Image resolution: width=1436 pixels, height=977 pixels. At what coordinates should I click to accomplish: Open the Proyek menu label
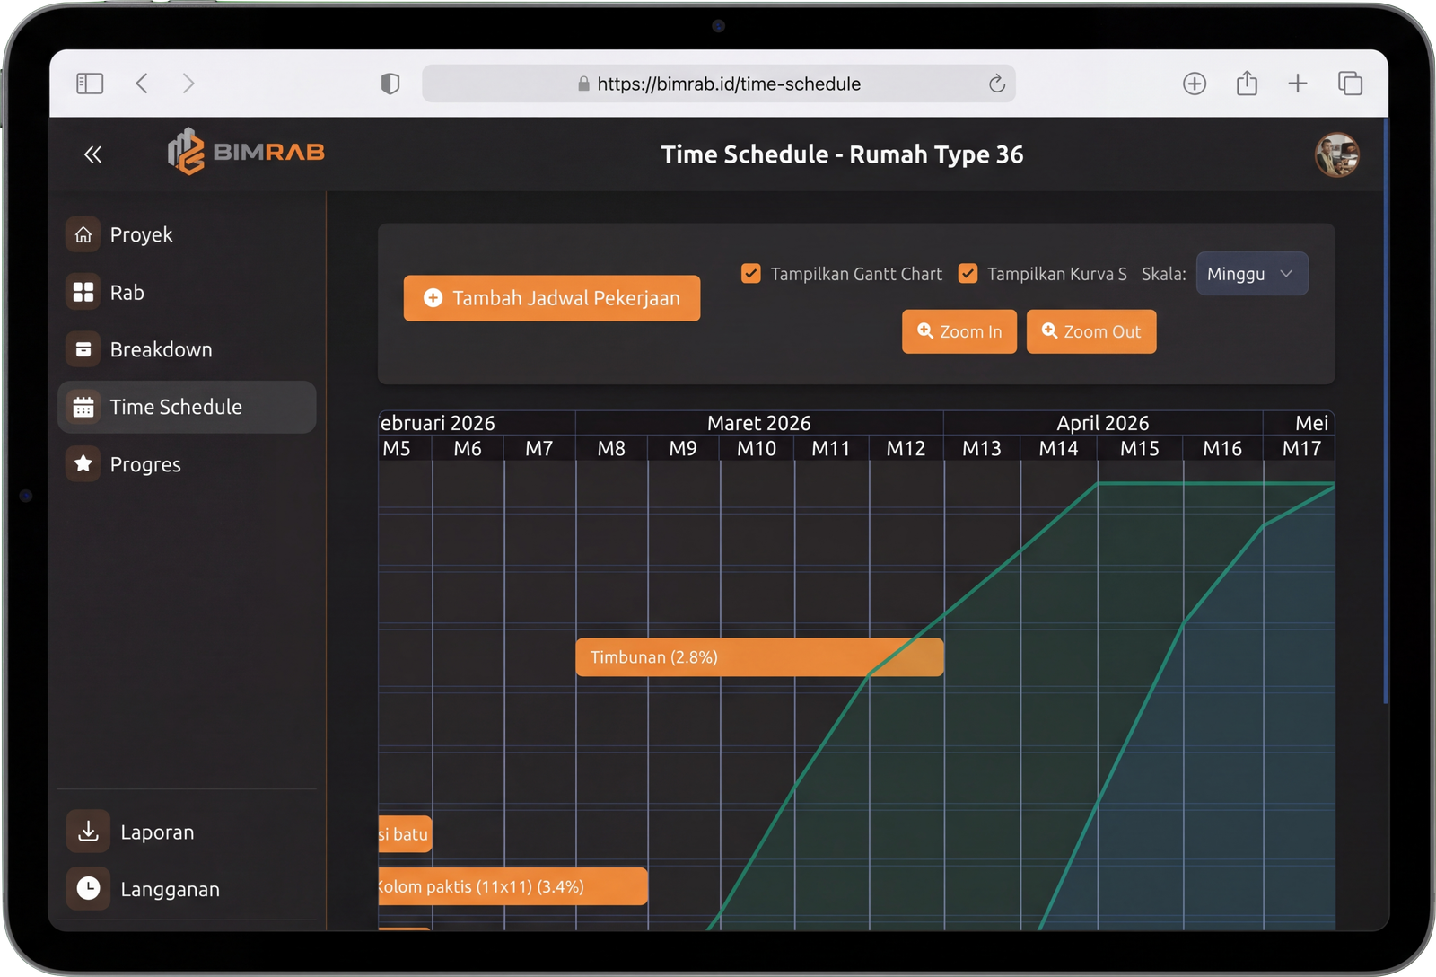[x=141, y=234]
